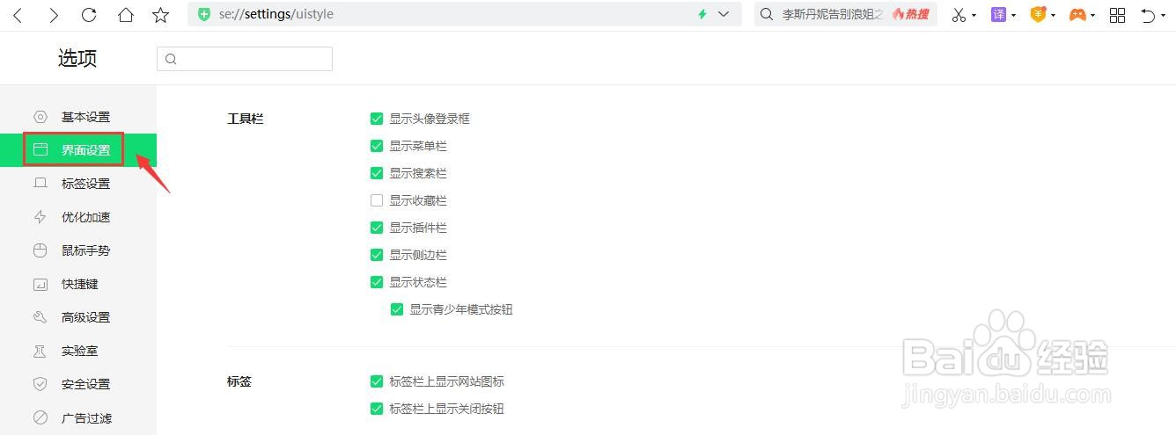Open the ¥ shield dropdown arrow

(x=1054, y=16)
